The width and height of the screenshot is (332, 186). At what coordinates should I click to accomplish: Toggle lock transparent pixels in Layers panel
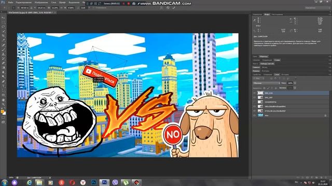[x=264, y=88]
